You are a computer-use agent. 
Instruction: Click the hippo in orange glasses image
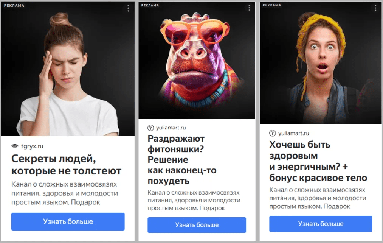tap(197, 61)
